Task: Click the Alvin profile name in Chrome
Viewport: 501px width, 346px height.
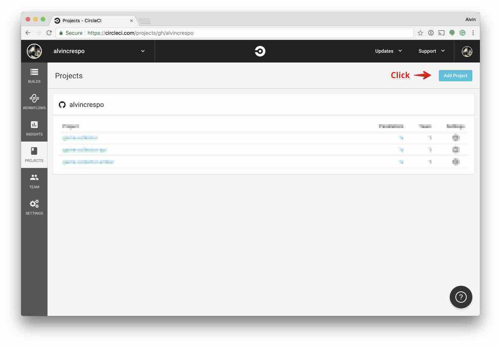Action: tap(470, 19)
